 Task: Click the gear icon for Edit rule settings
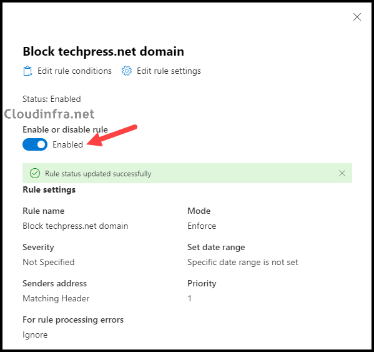[126, 71]
